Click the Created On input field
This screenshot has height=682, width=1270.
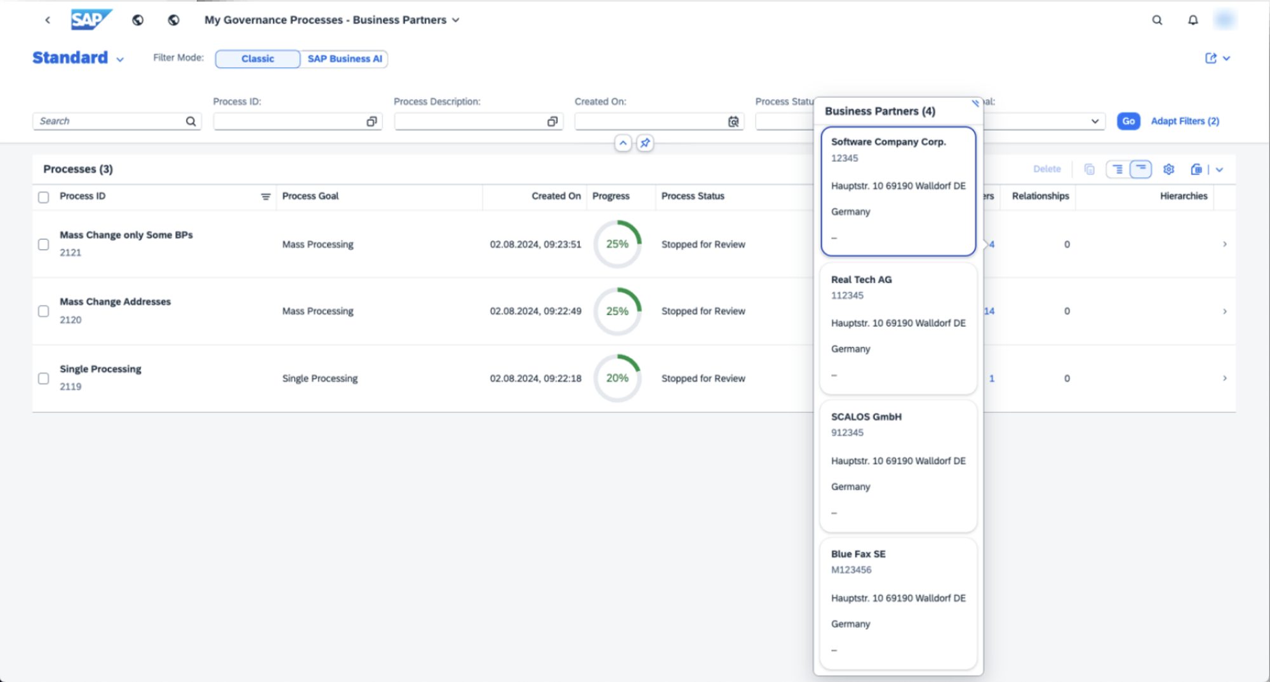pyautogui.click(x=659, y=121)
